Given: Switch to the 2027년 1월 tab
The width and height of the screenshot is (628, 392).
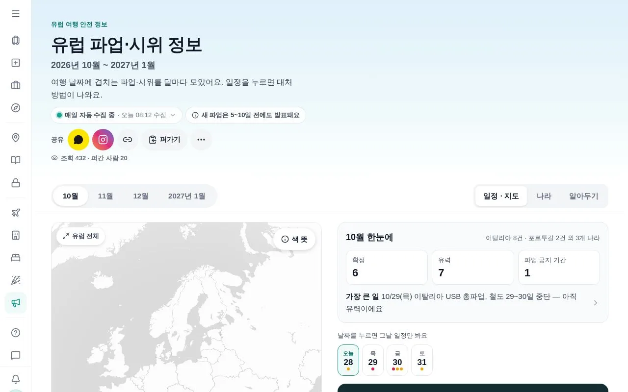Looking at the screenshot, I should [x=186, y=196].
